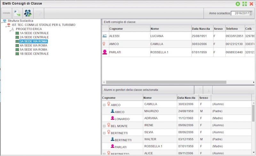Select class 4A SEDE VIA ROMA
Viewport: 256px width, 156px height.
click(x=34, y=45)
